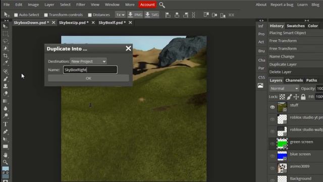Viewport: 323px width, 182px height.
Task: Select the green screen layer thumbnail
Action: [282, 144]
